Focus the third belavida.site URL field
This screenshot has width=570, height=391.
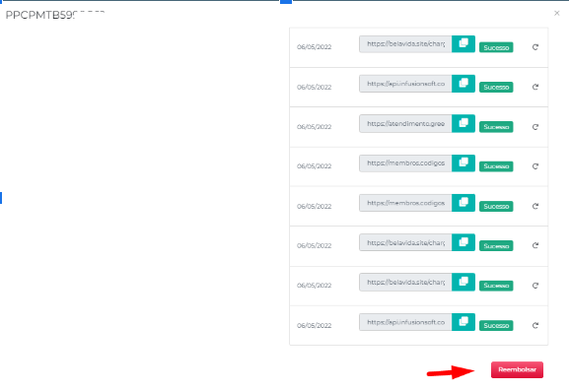click(x=405, y=282)
